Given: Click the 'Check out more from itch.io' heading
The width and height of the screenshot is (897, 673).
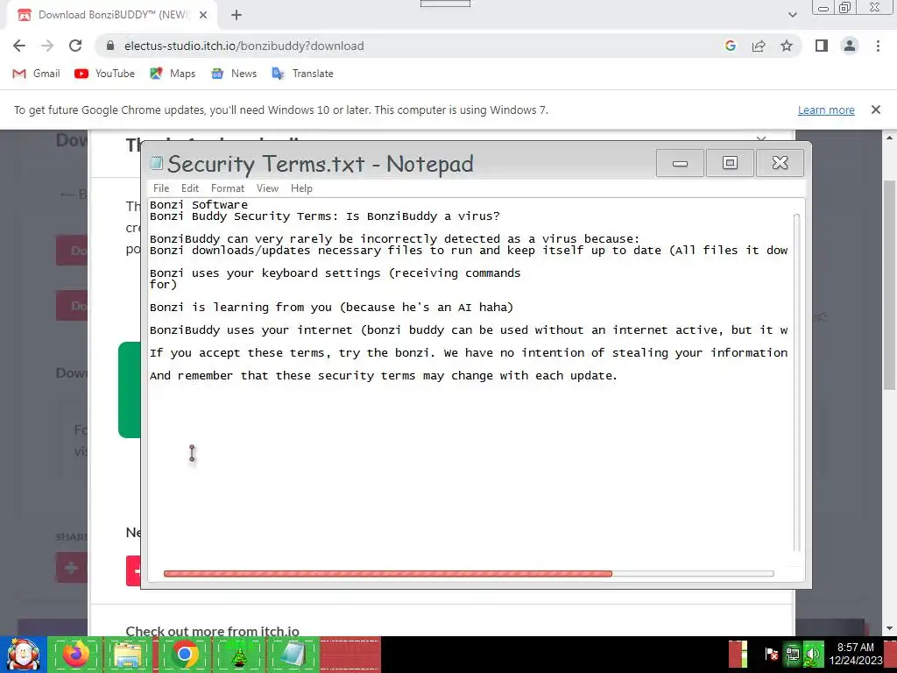Looking at the screenshot, I should [212, 631].
